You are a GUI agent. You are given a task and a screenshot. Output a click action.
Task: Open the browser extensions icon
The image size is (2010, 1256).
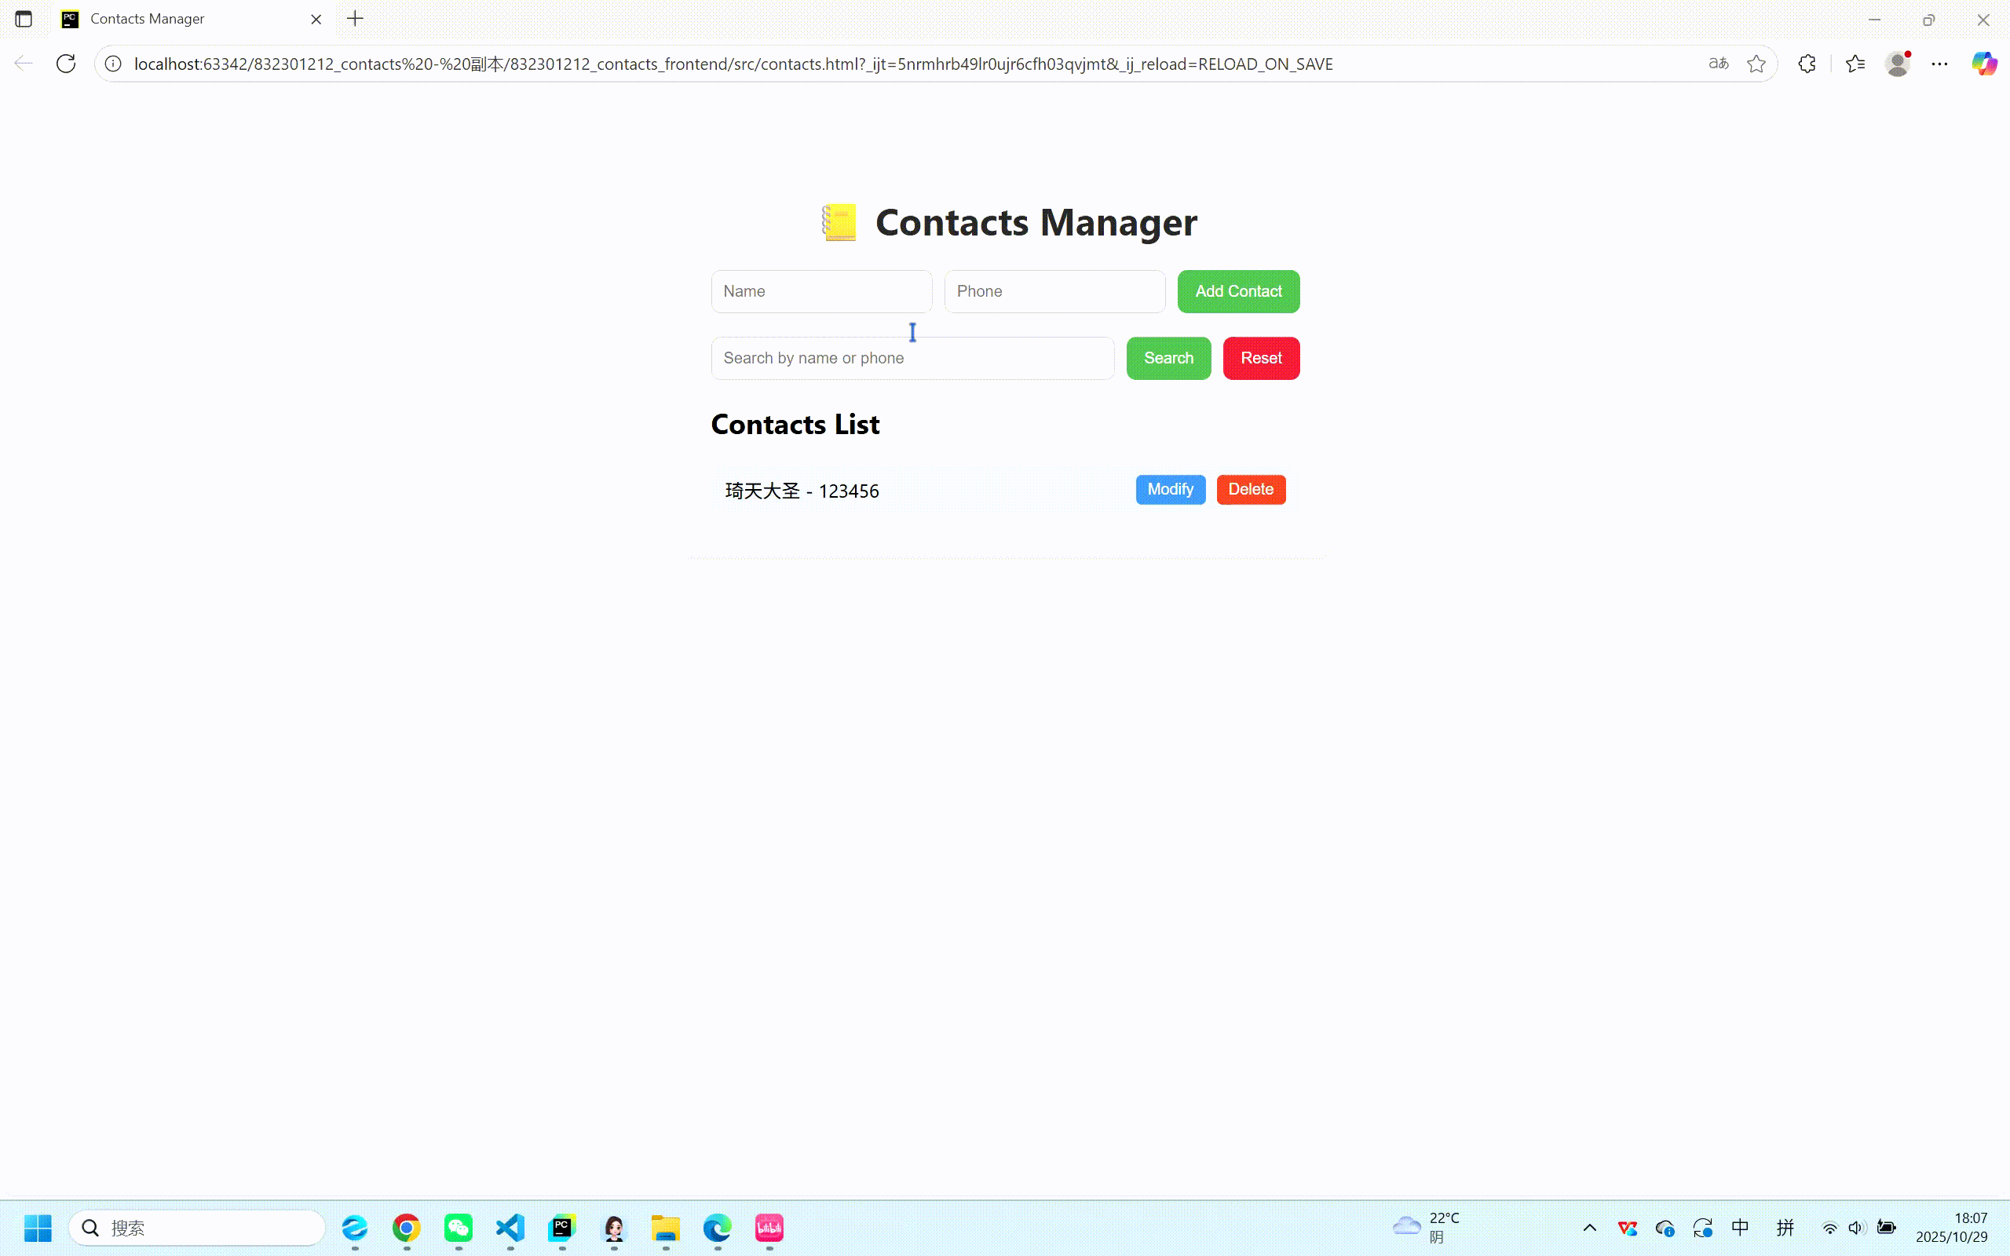point(1807,64)
